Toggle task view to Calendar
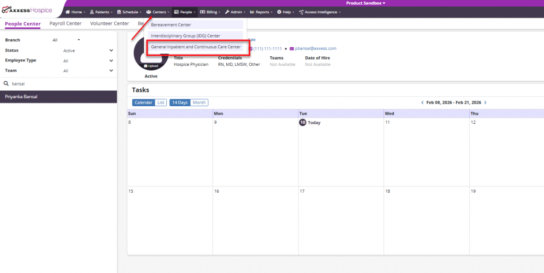This screenshot has width=544, height=273. click(143, 103)
